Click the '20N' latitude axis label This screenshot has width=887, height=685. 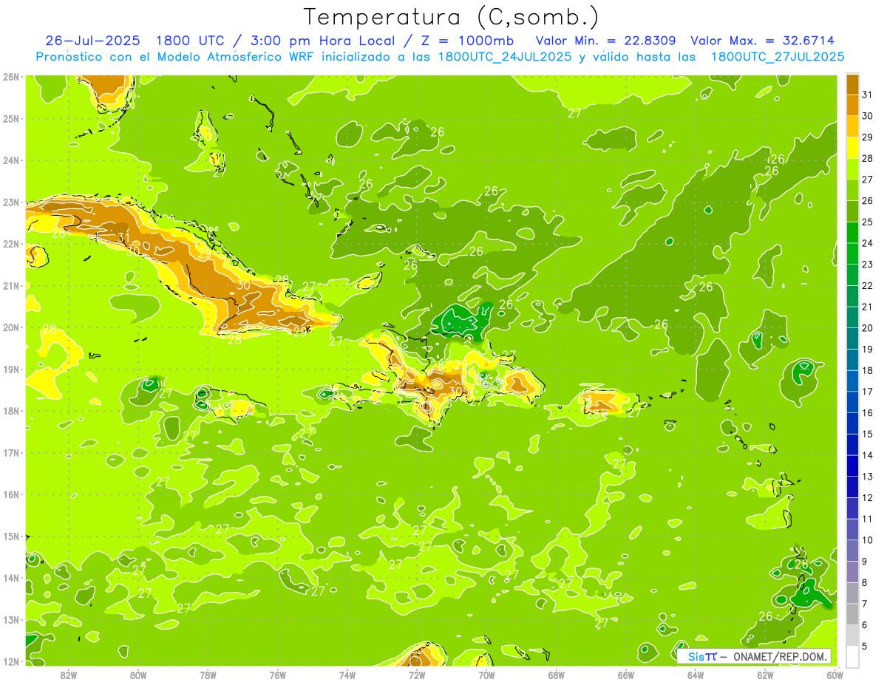[10, 327]
